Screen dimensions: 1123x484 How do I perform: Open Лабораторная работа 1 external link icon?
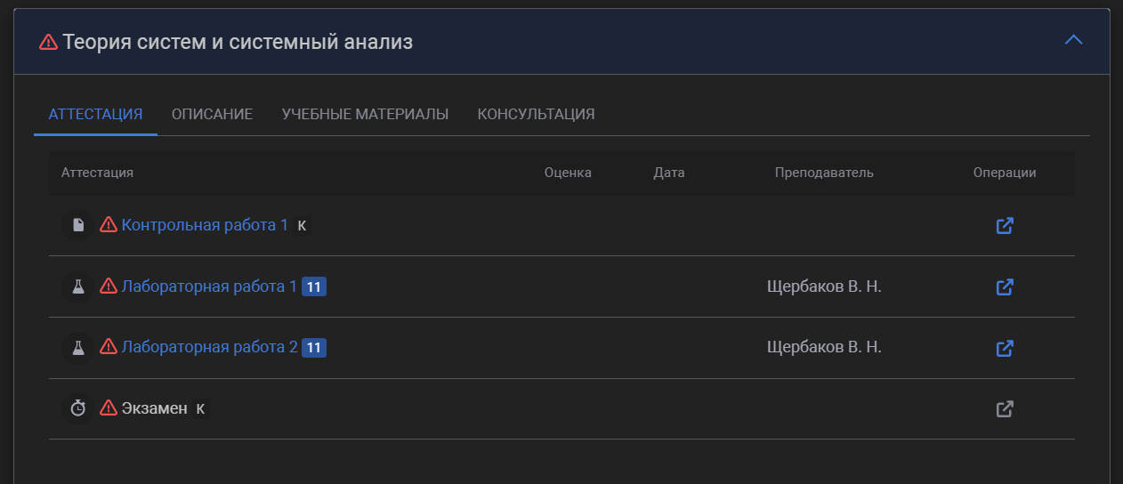pyautogui.click(x=1005, y=287)
